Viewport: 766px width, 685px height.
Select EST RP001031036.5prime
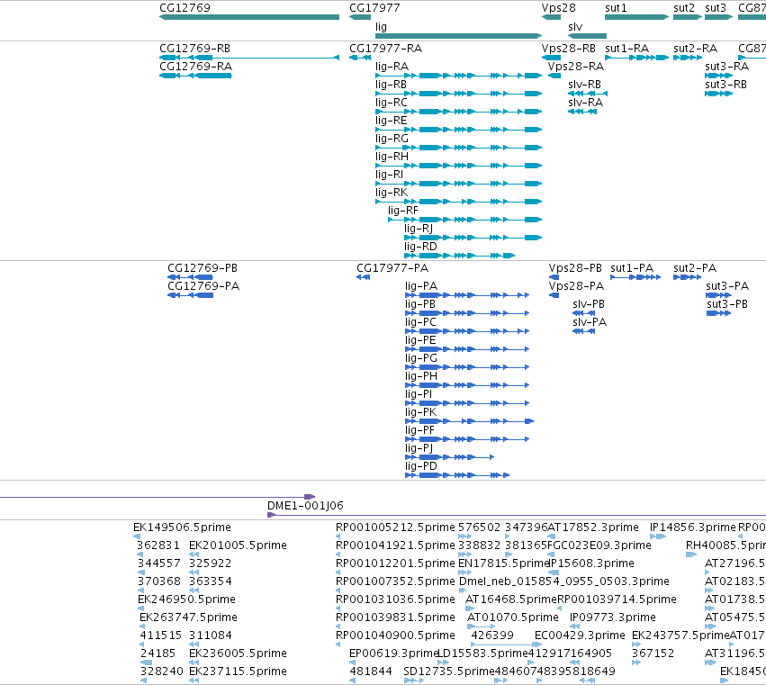338,608
